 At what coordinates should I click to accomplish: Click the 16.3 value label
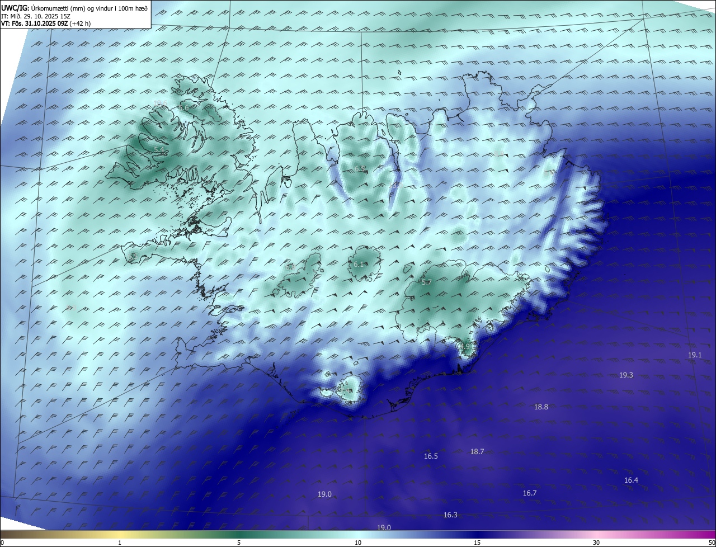[450, 515]
